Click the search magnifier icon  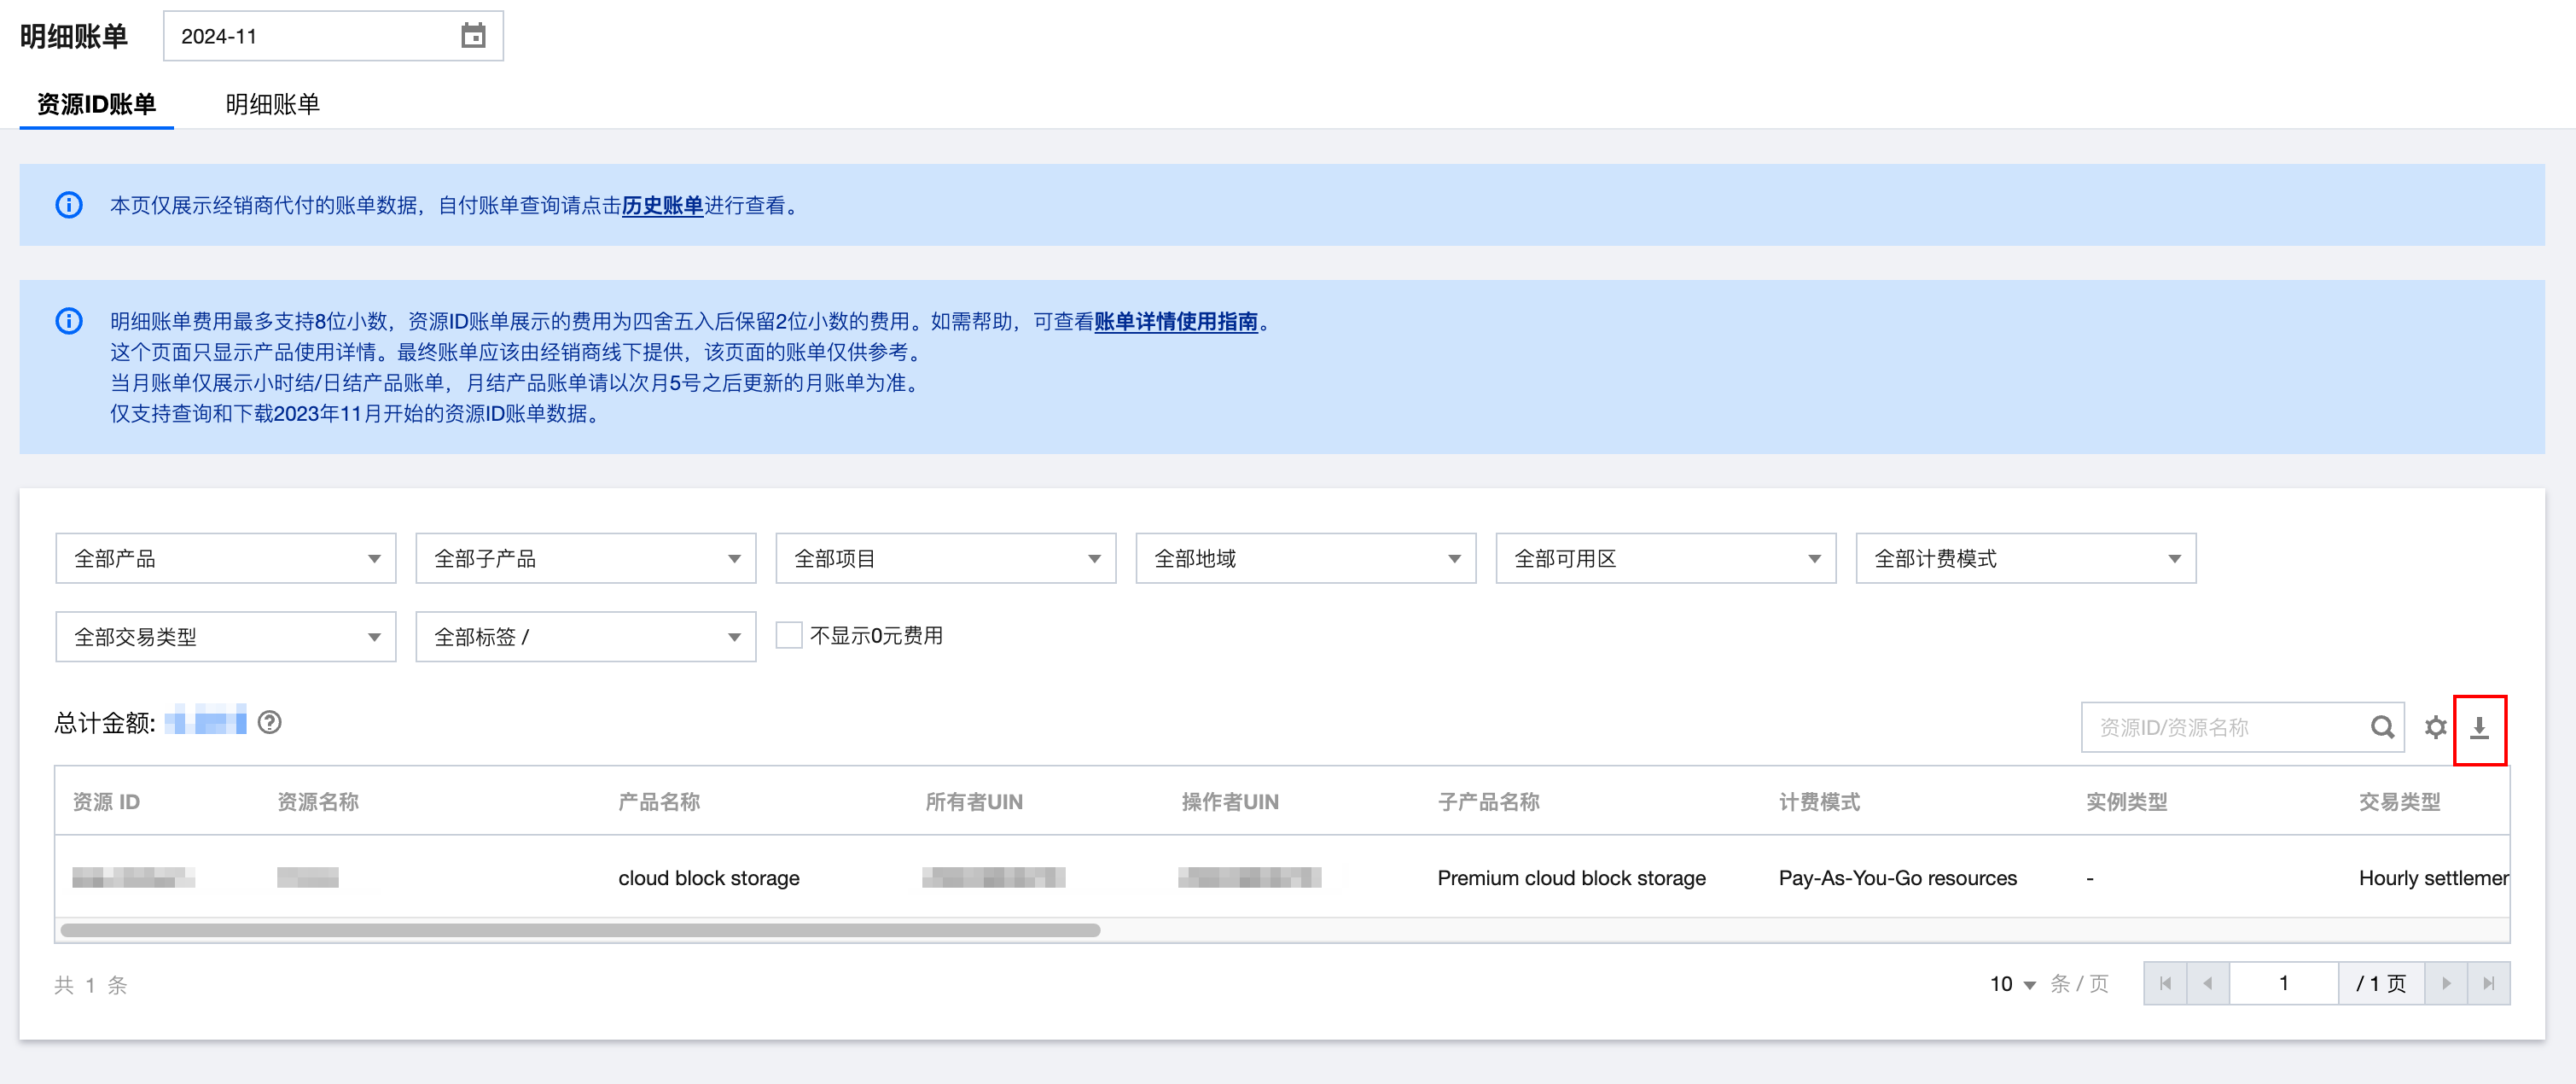(x=2382, y=727)
